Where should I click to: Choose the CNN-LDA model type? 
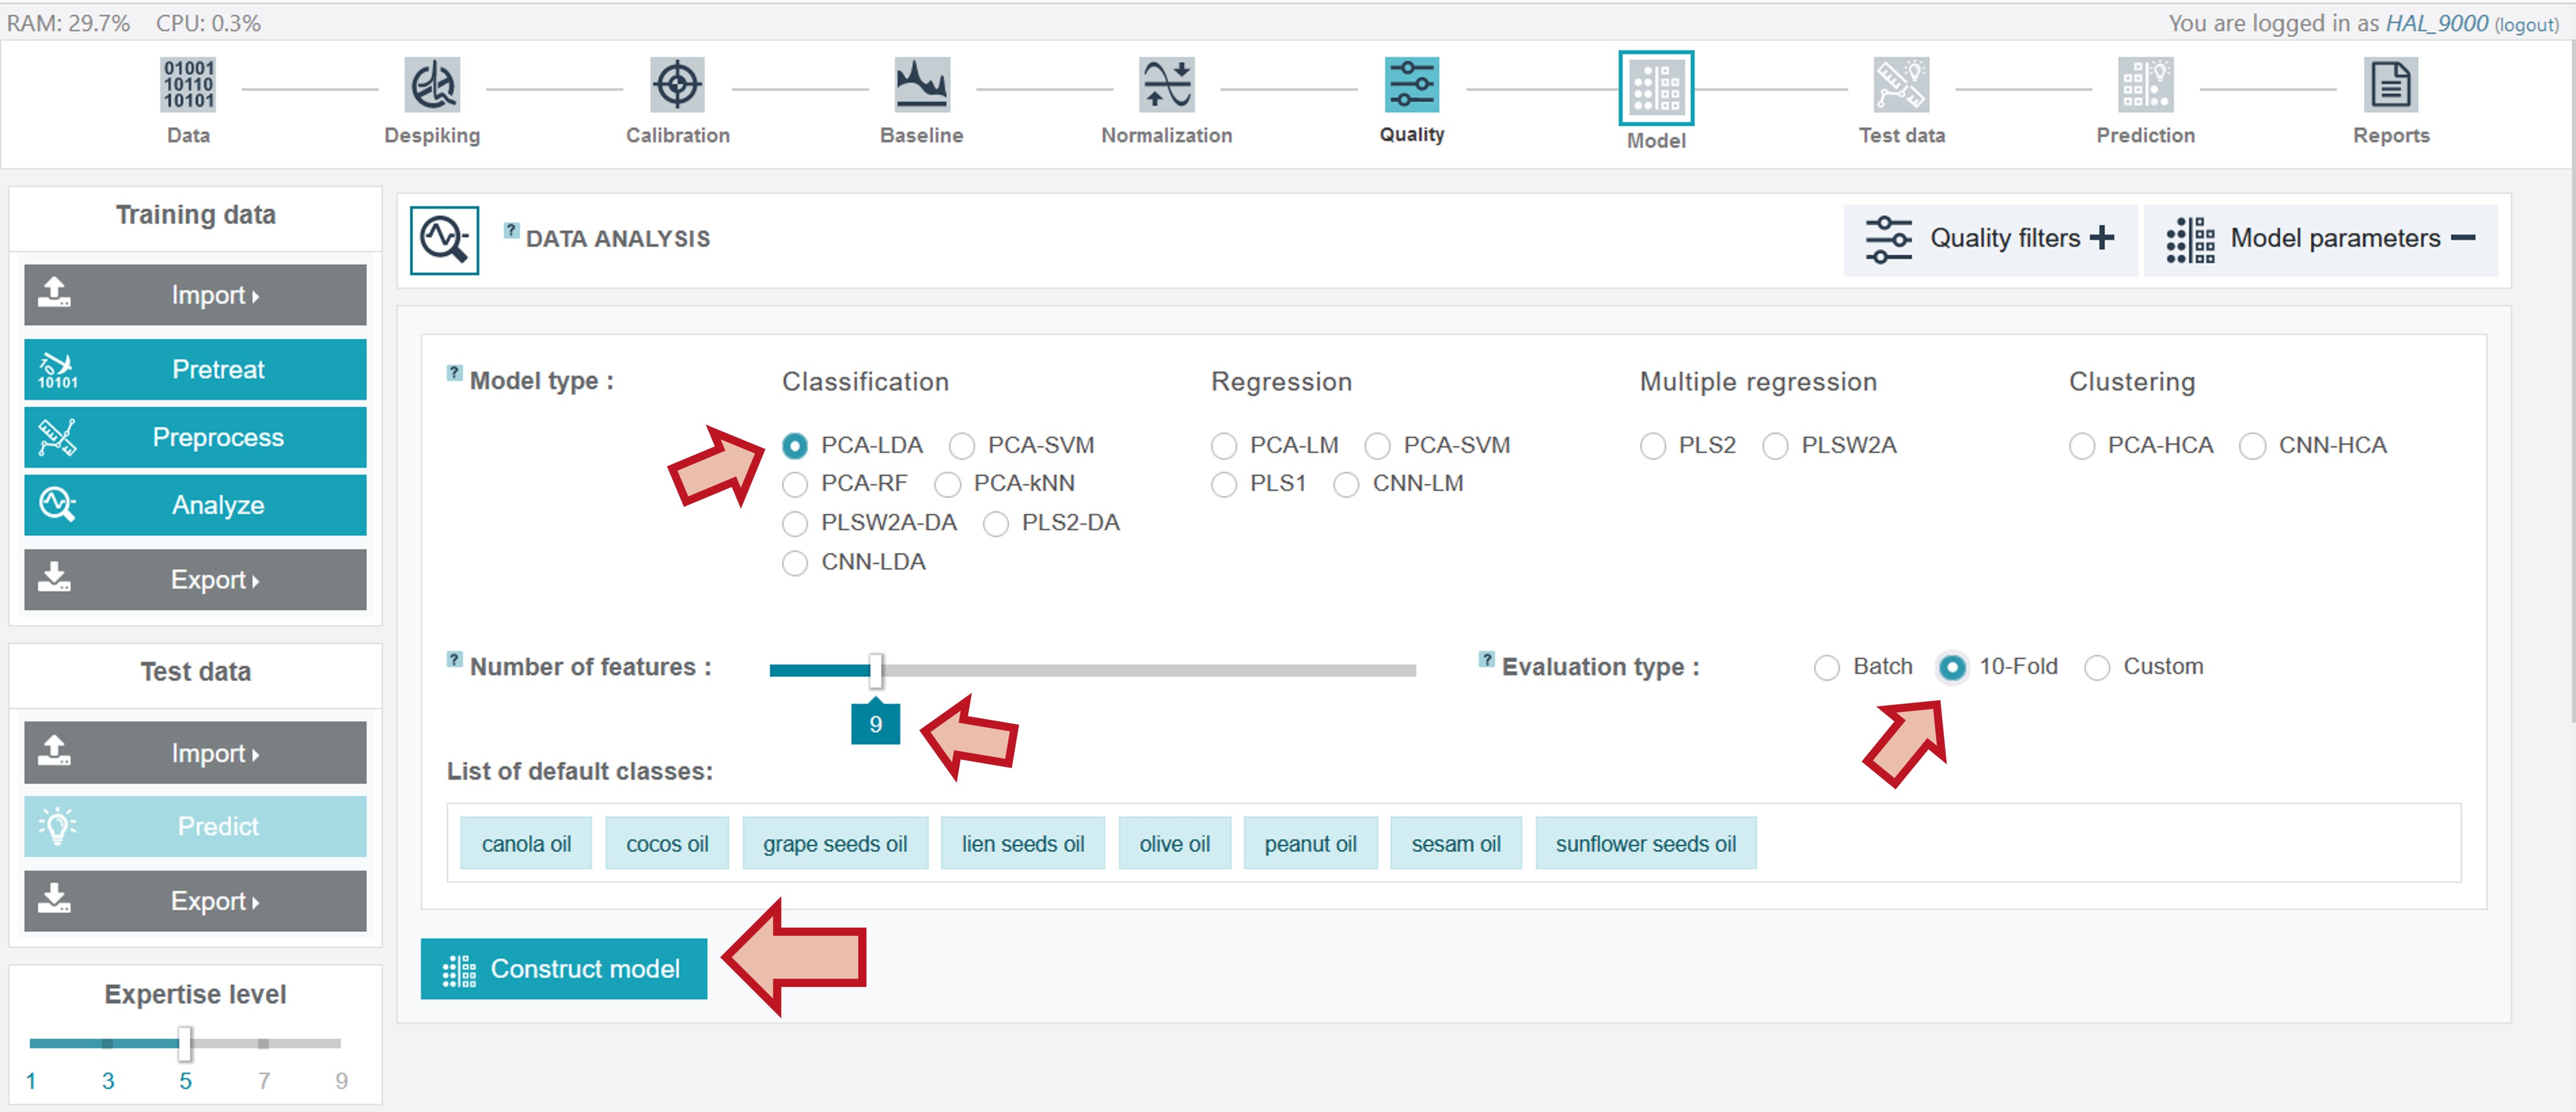click(795, 563)
